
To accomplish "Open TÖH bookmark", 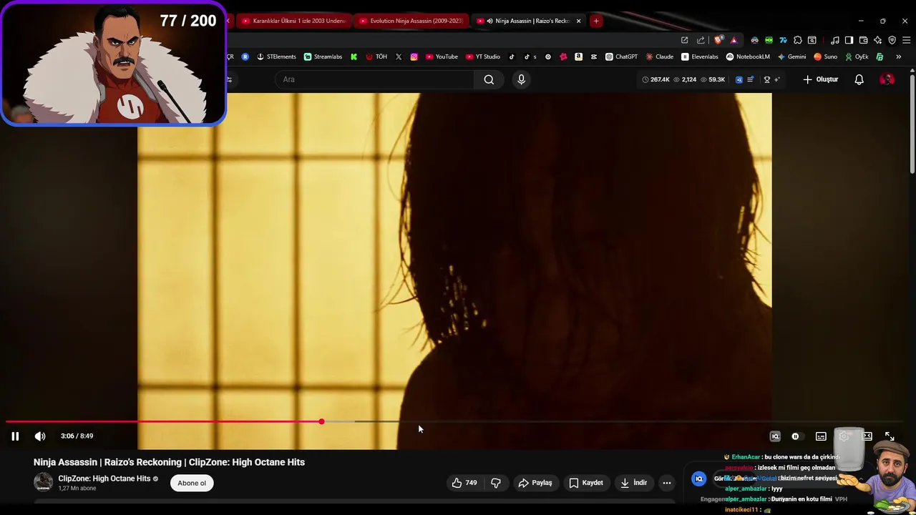I will 376,57.
